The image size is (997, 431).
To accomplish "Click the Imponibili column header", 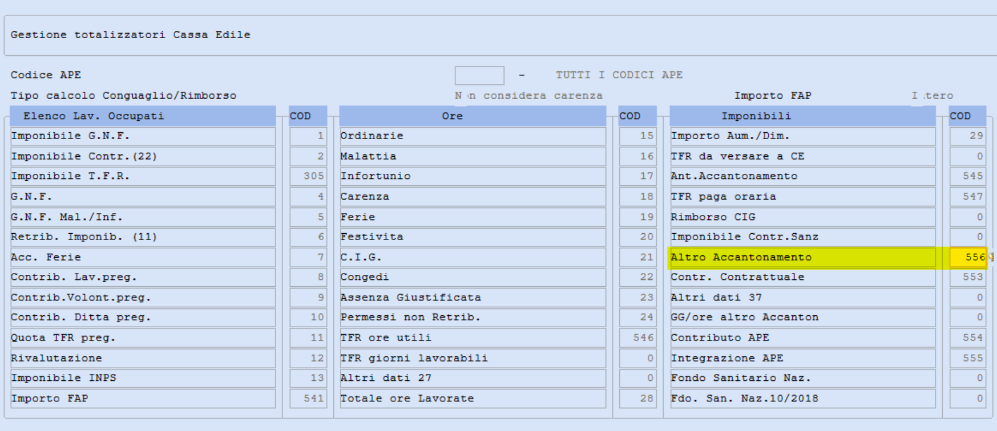I will point(802,116).
